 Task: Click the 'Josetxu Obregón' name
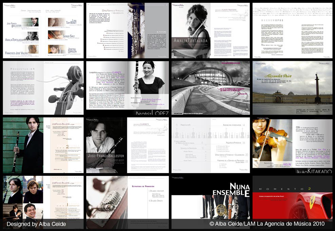click(72, 51)
